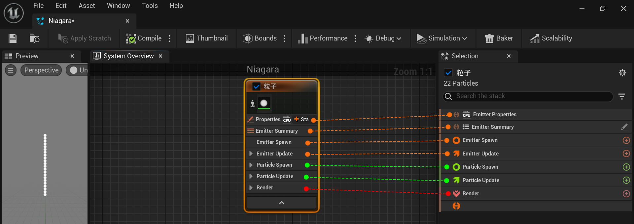Add module to Particle Update stack
This screenshot has height=224, width=634.
coord(626,180)
